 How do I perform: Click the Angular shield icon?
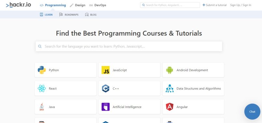170,107
